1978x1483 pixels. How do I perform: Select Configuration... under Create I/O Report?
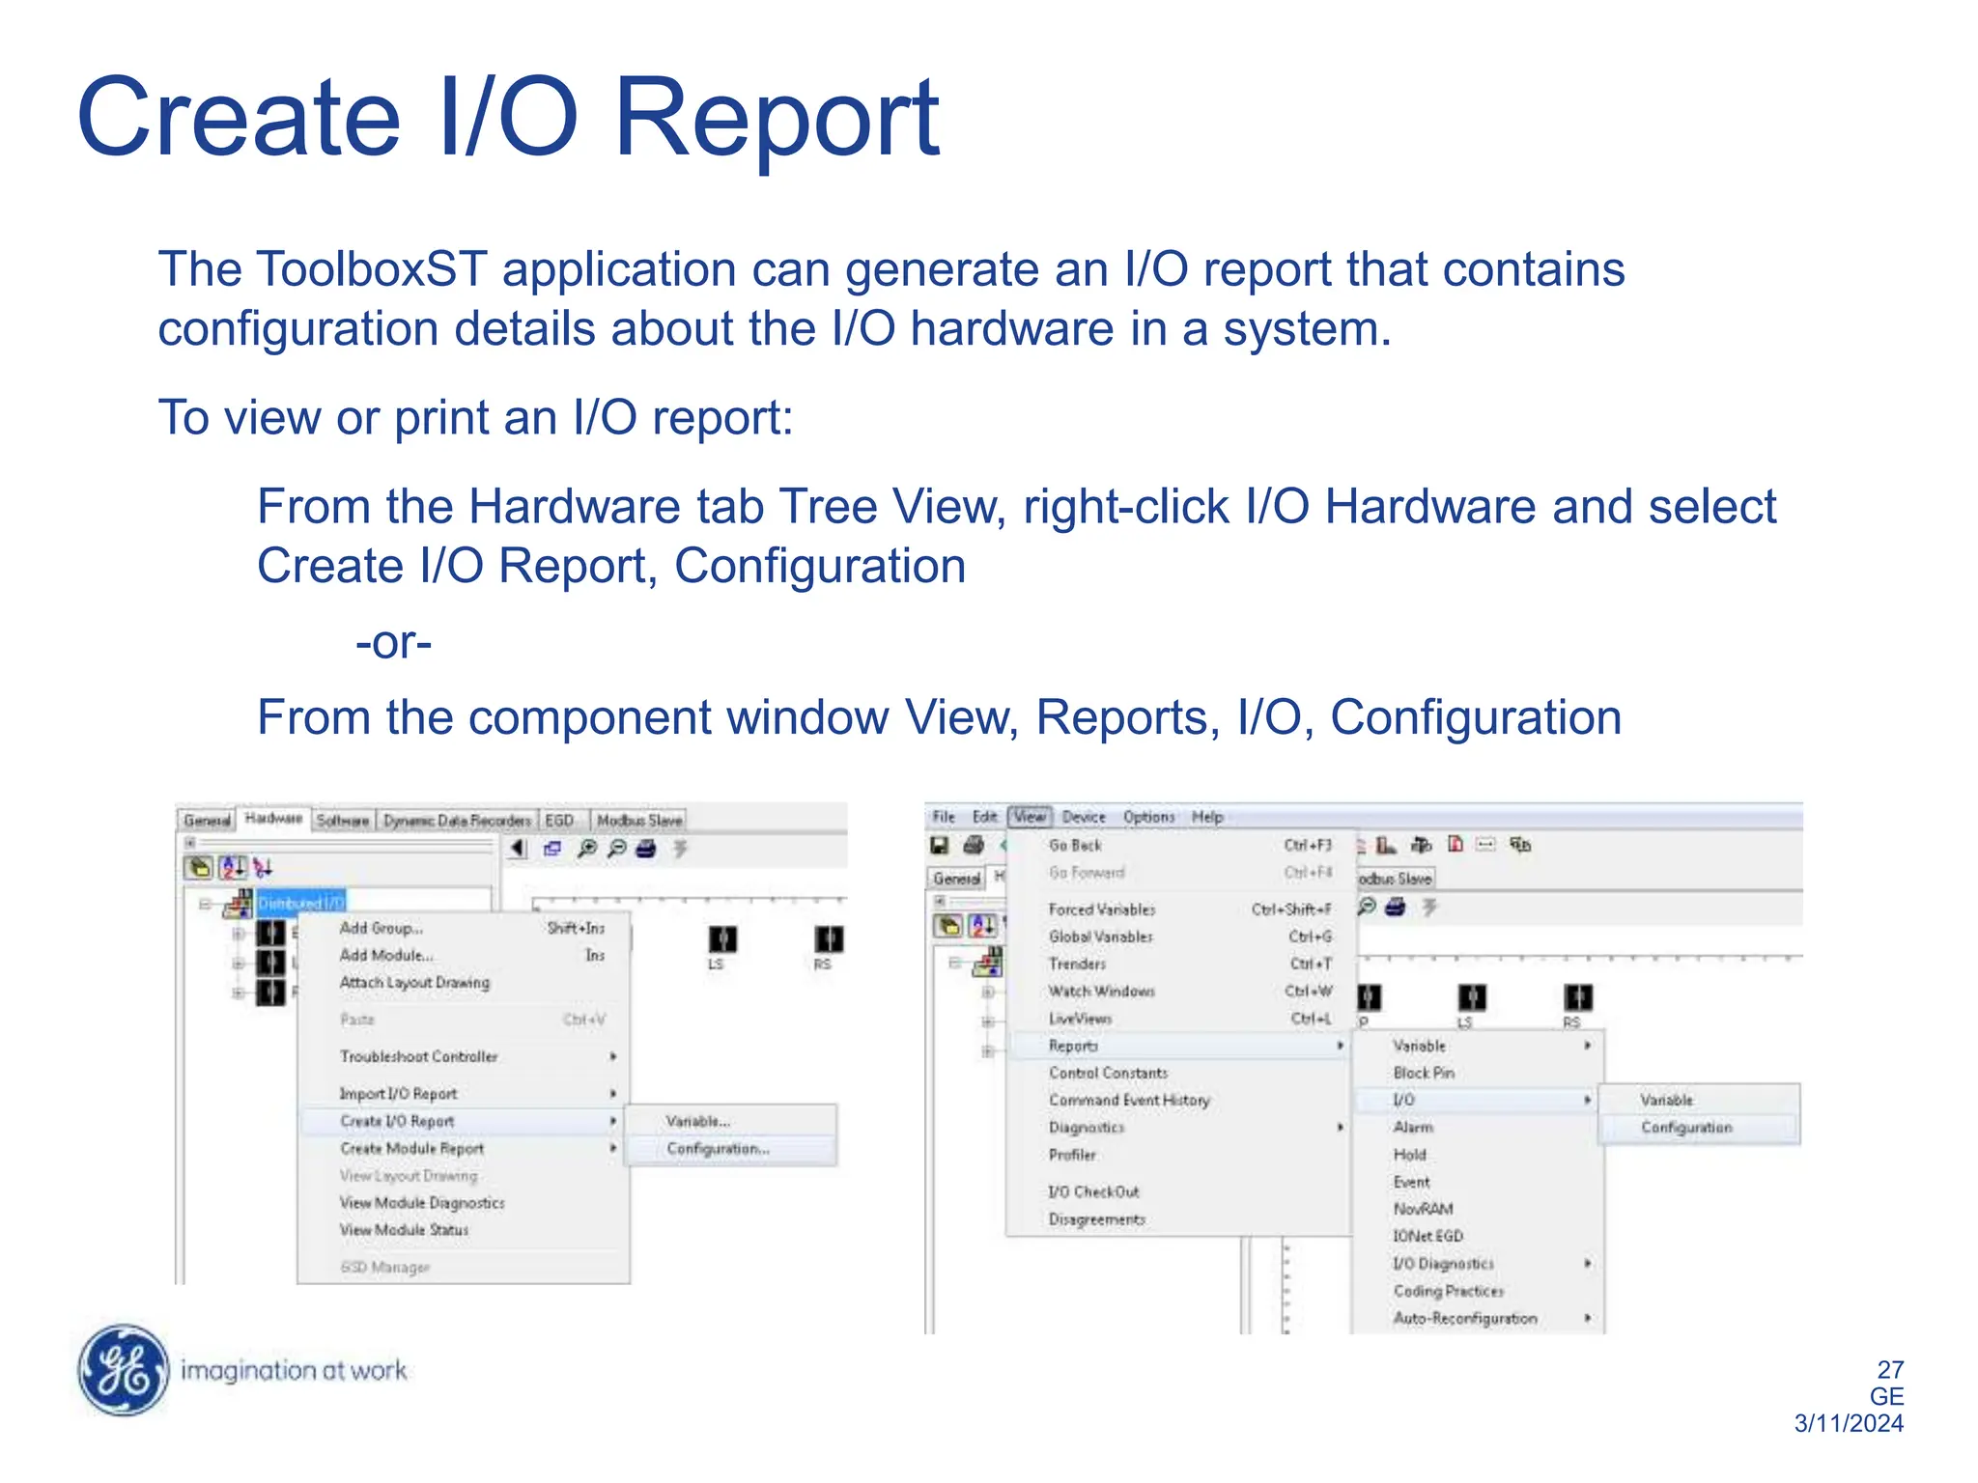tap(718, 1149)
